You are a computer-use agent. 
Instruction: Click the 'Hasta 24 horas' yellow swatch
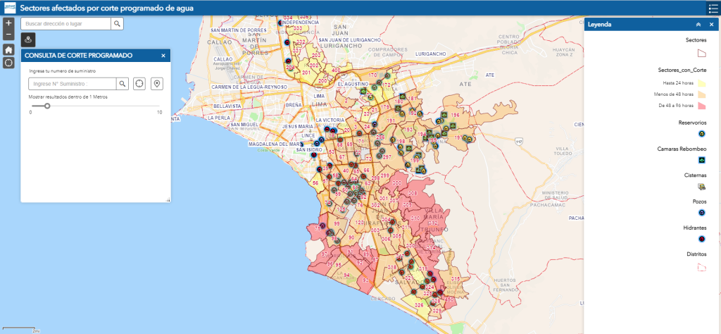(701, 82)
